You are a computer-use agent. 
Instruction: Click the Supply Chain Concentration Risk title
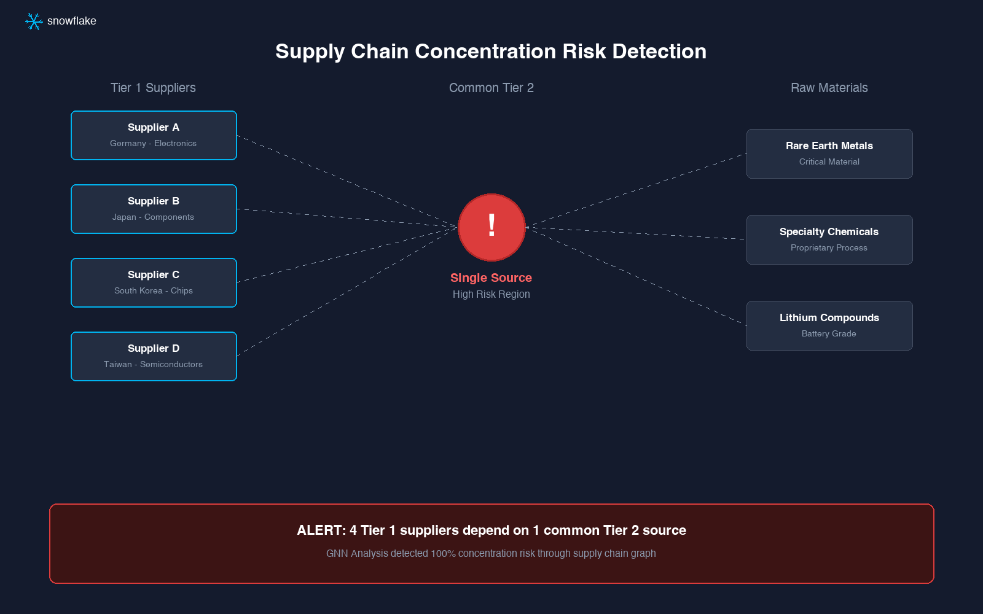pos(490,52)
